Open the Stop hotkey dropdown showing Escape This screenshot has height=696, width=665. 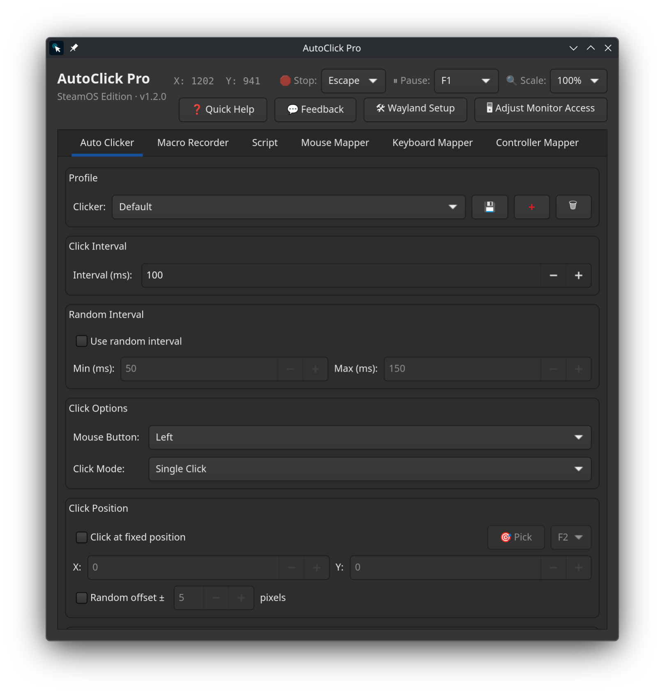(x=353, y=81)
